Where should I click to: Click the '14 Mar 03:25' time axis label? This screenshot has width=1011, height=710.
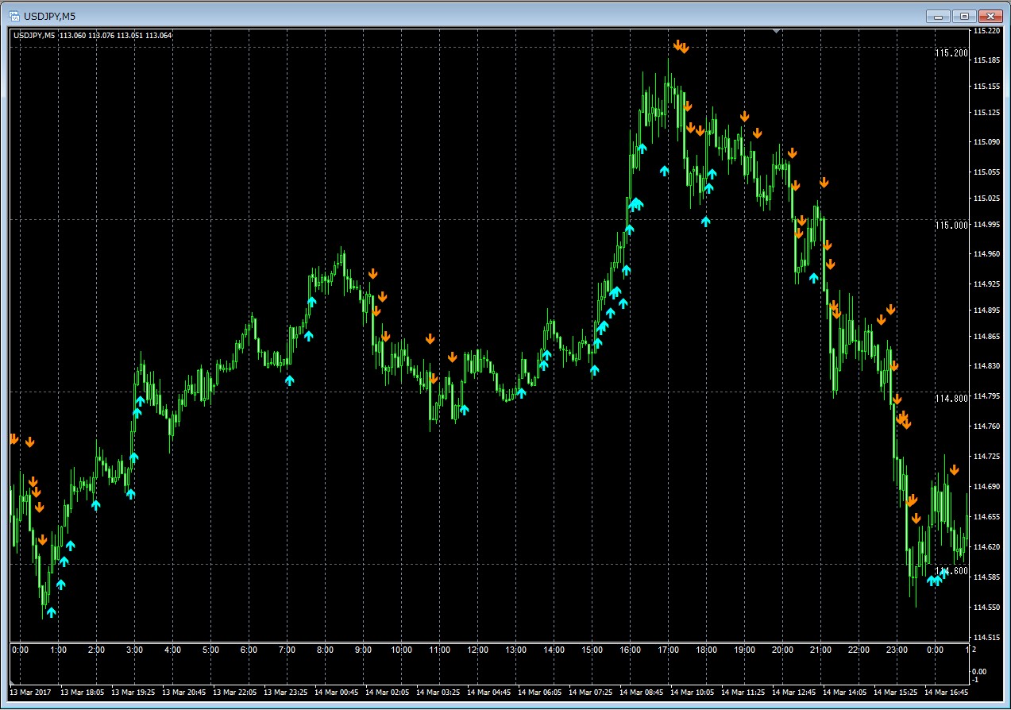click(x=438, y=692)
